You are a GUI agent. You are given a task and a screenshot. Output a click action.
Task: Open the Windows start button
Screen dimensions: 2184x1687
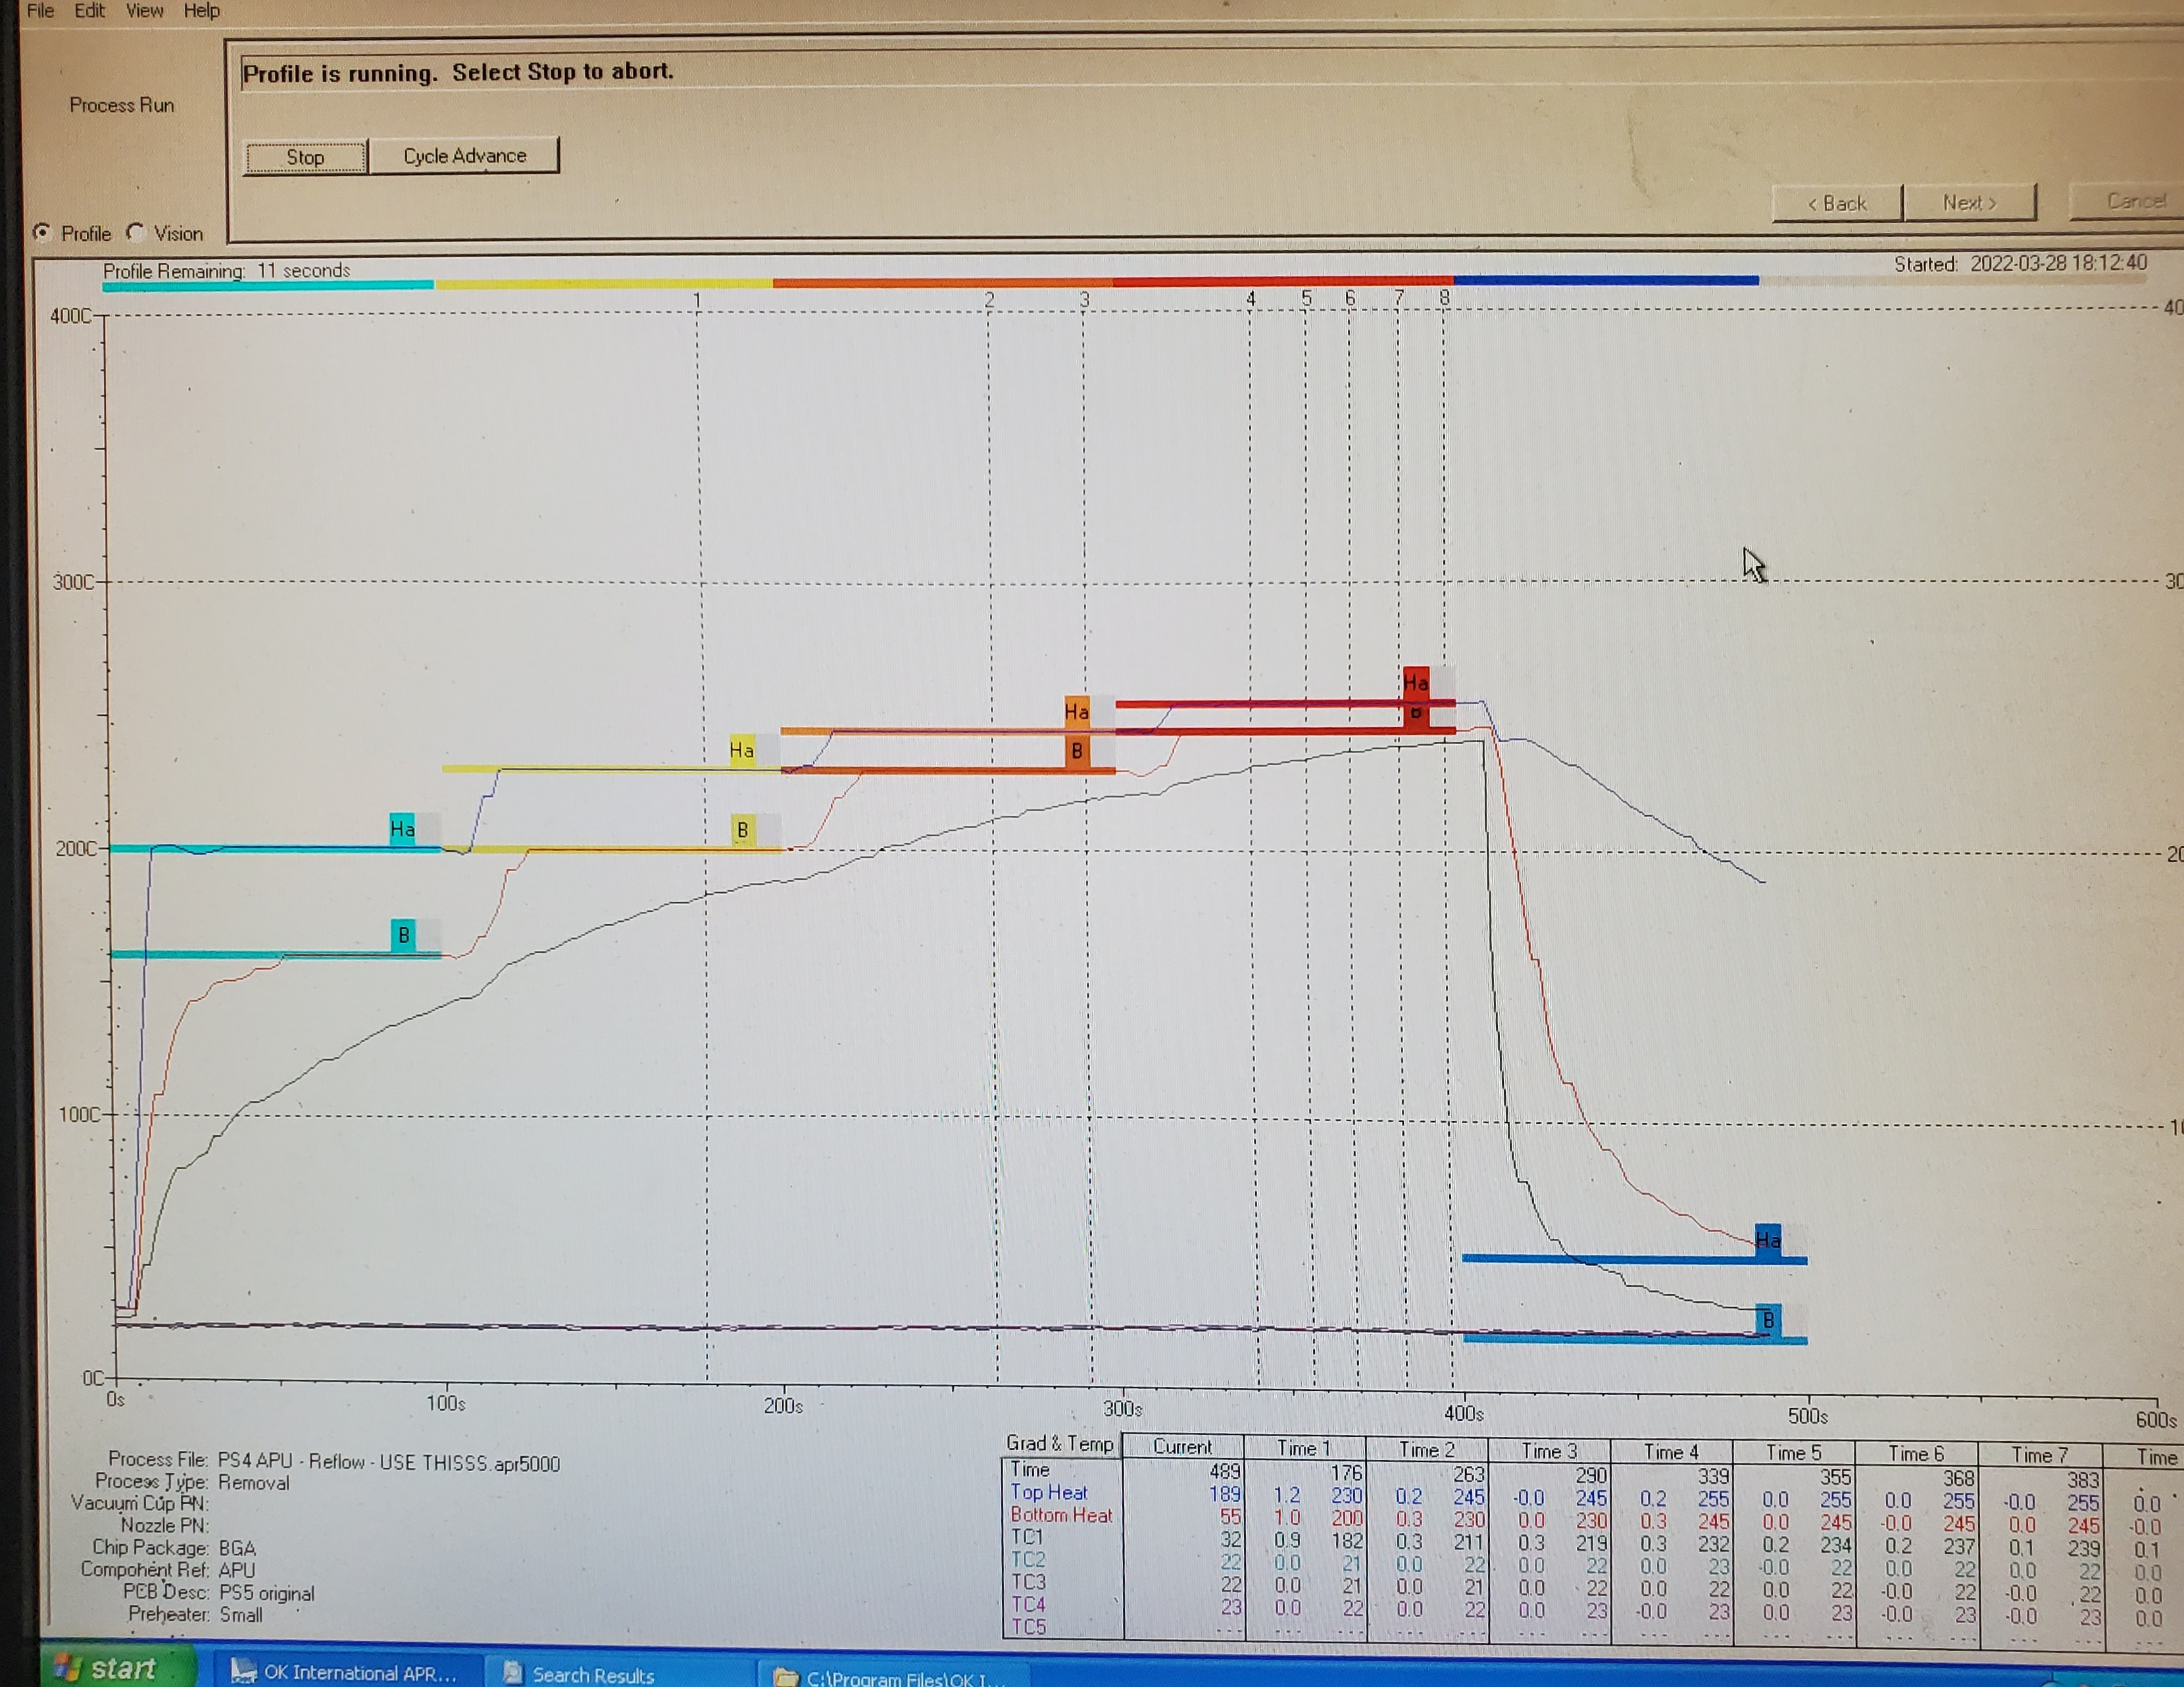[118, 1668]
